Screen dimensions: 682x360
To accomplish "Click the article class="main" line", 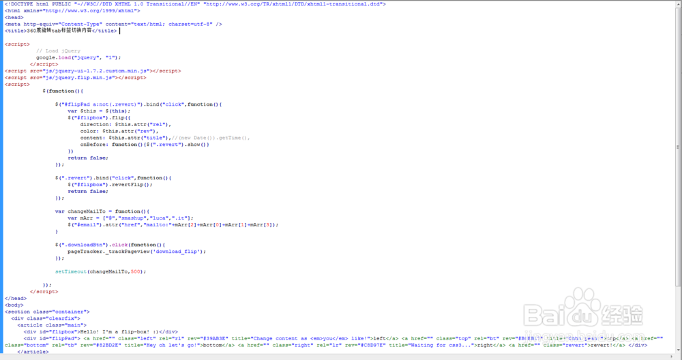I will tap(52, 325).
